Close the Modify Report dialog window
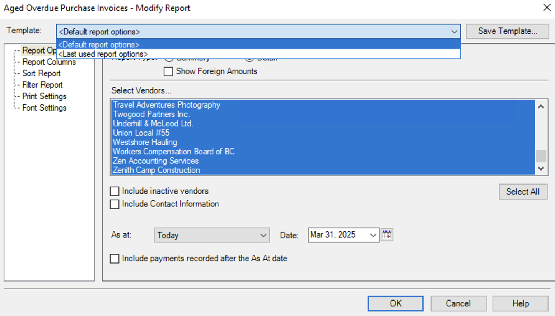This screenshot has width=555, height=316. pyautogui.click(x=546, y=8)
